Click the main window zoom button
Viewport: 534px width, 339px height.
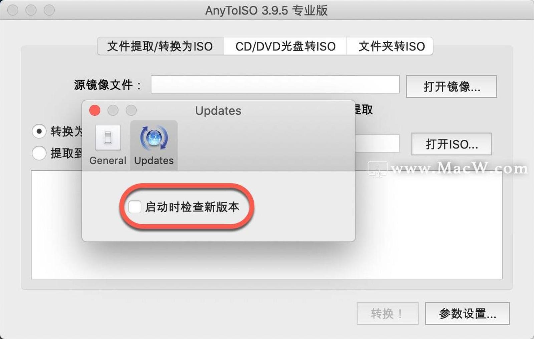[x=49, y=10]
